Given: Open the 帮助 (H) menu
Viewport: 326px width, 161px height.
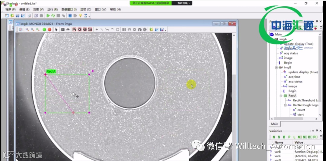Looking at the screenshot, I should coord(115,10).
